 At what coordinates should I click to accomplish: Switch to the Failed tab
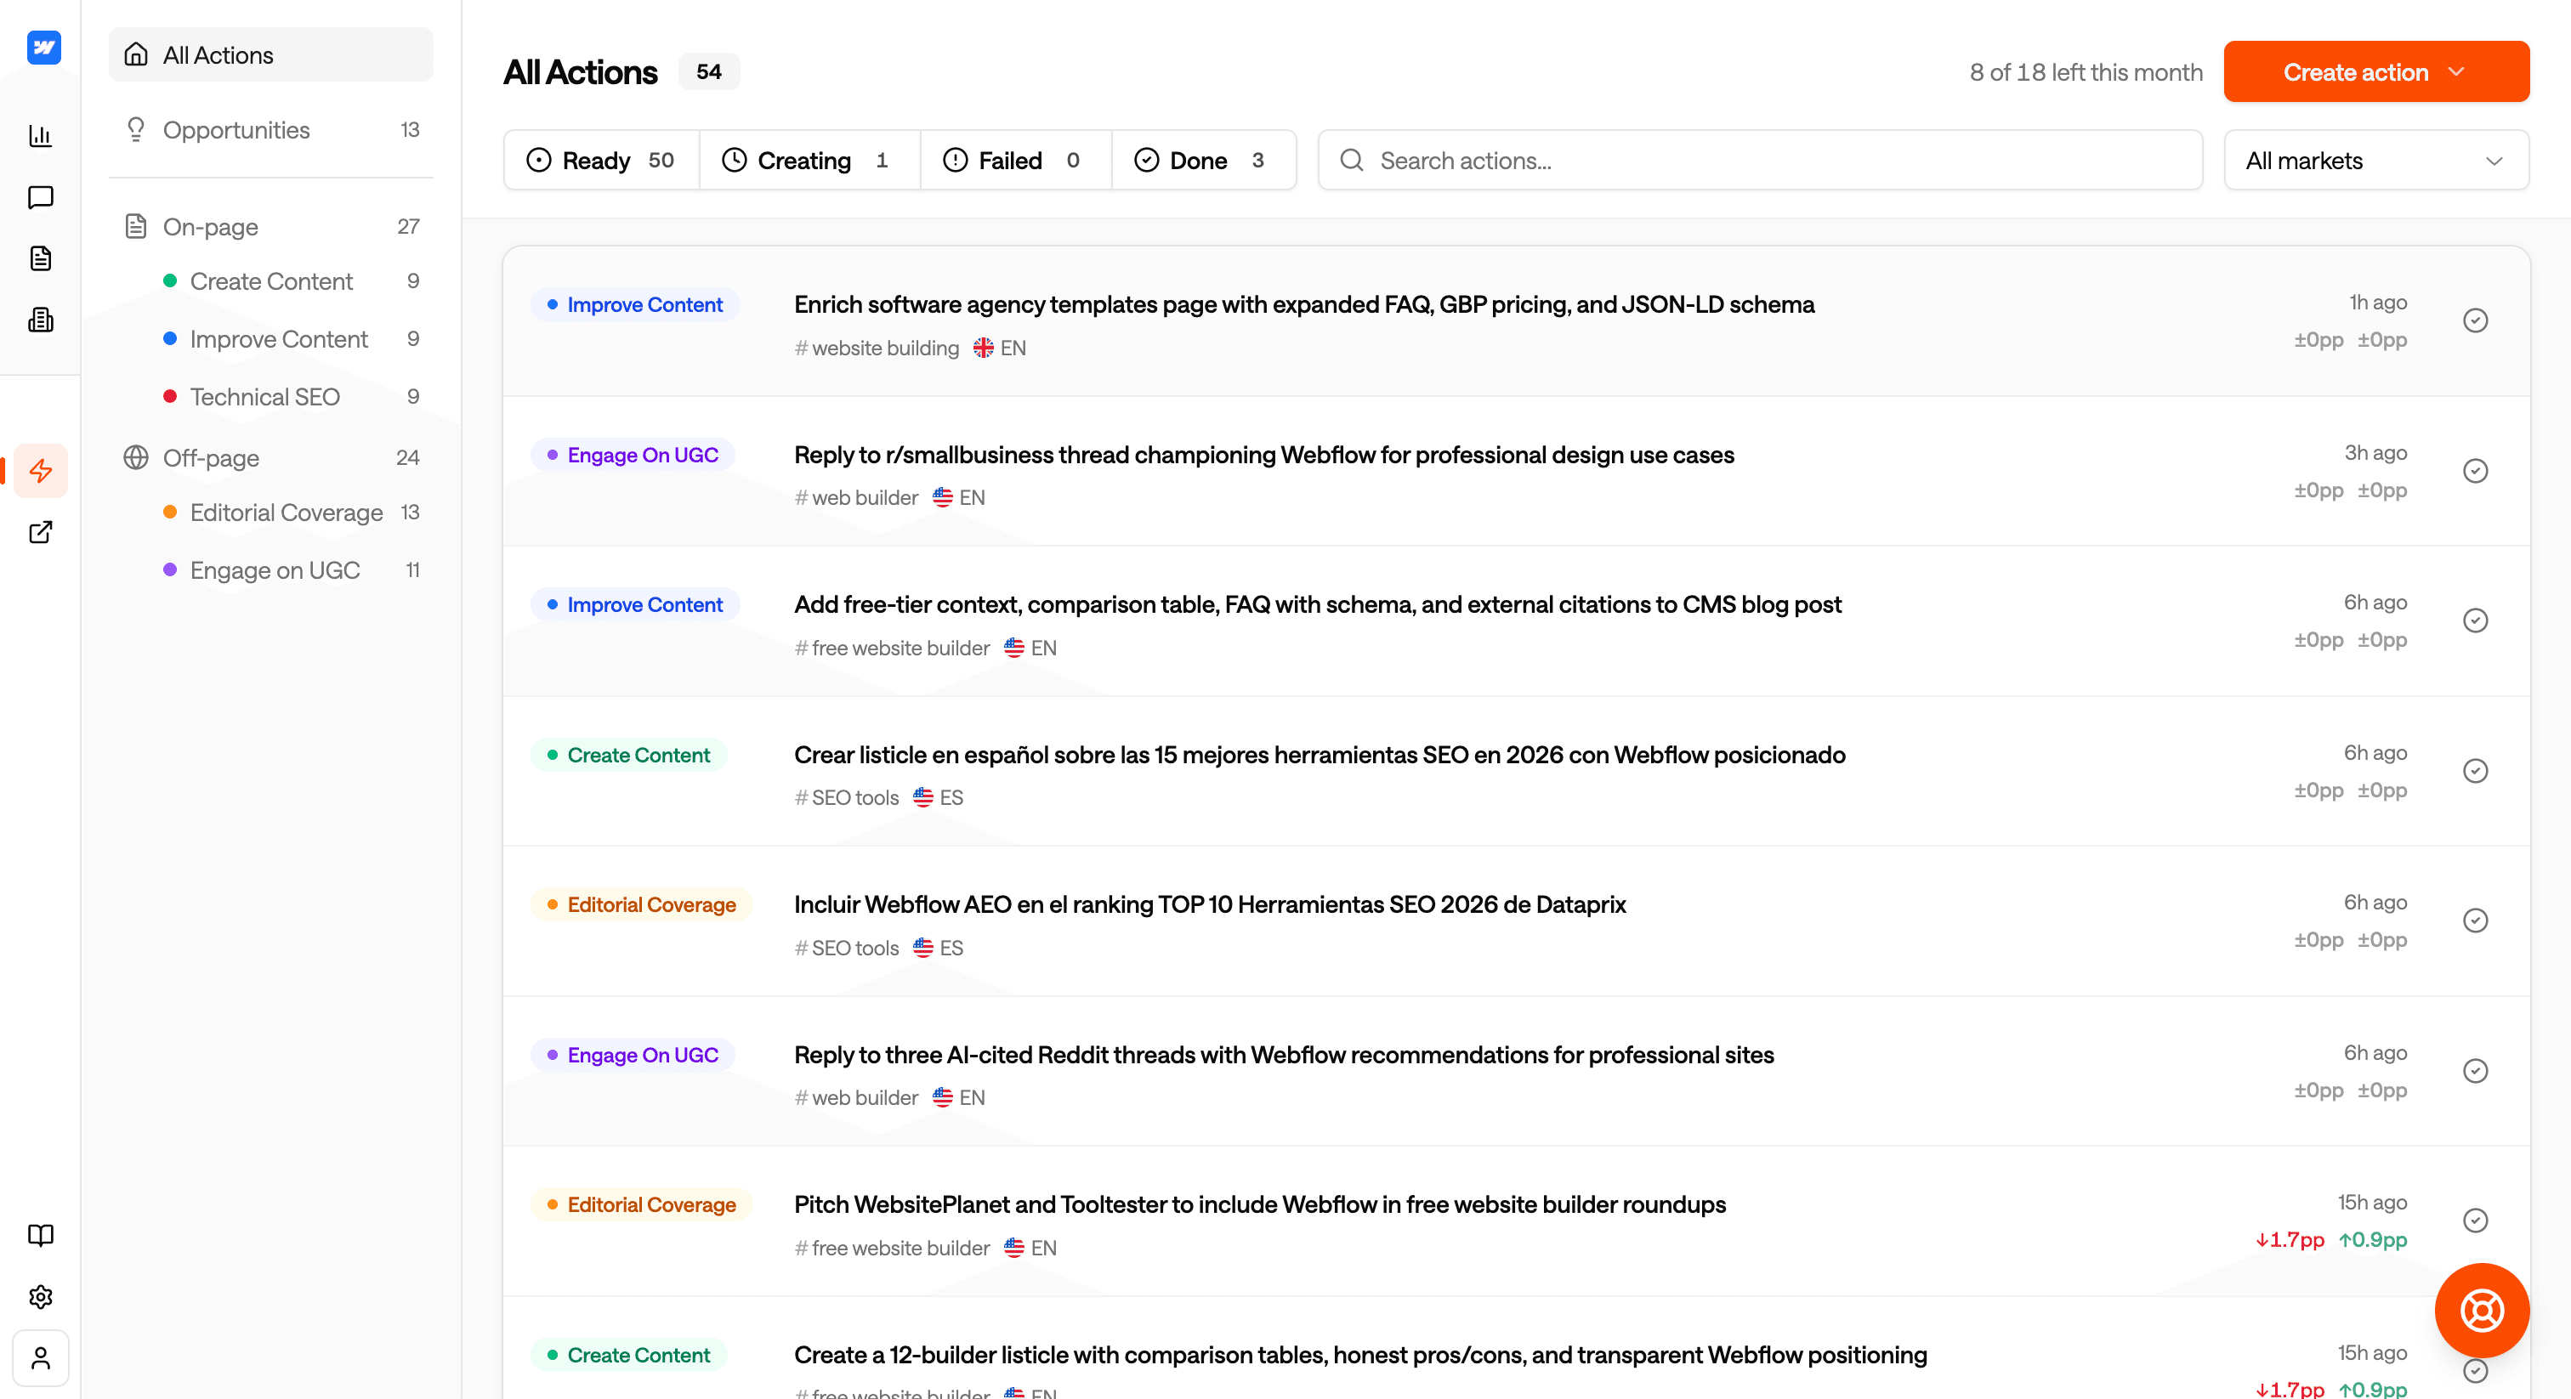click(1016, 160)
